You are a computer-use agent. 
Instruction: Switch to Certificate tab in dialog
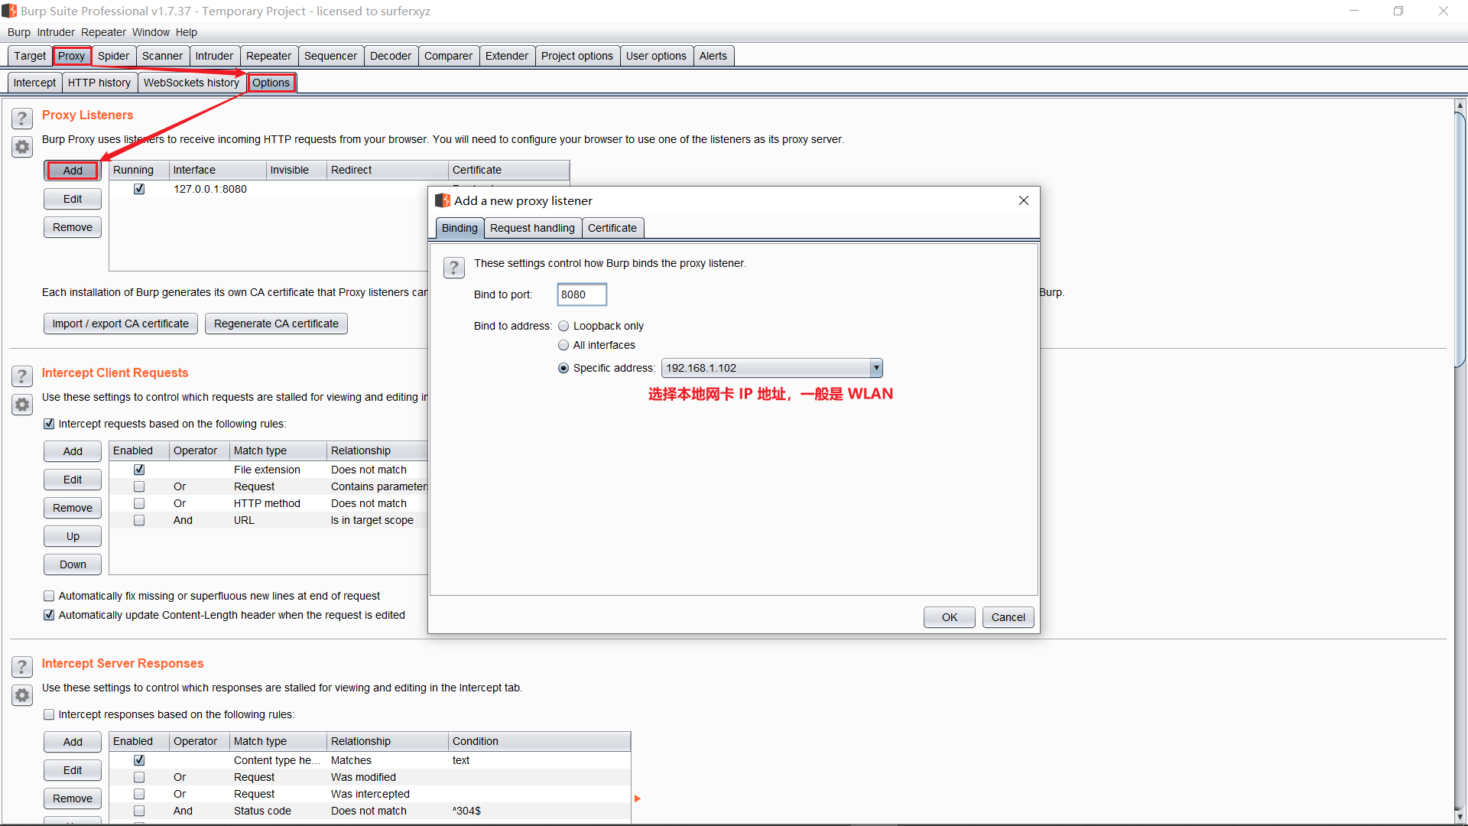click(612, 227)
